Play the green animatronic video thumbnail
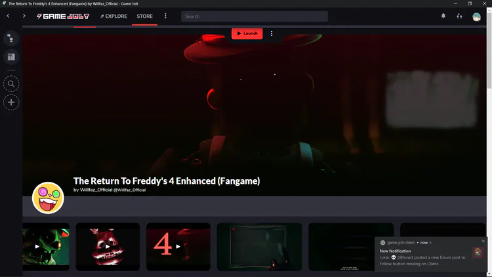The width and height of the screenshot is (492, 277). click(x=46, y=247)
